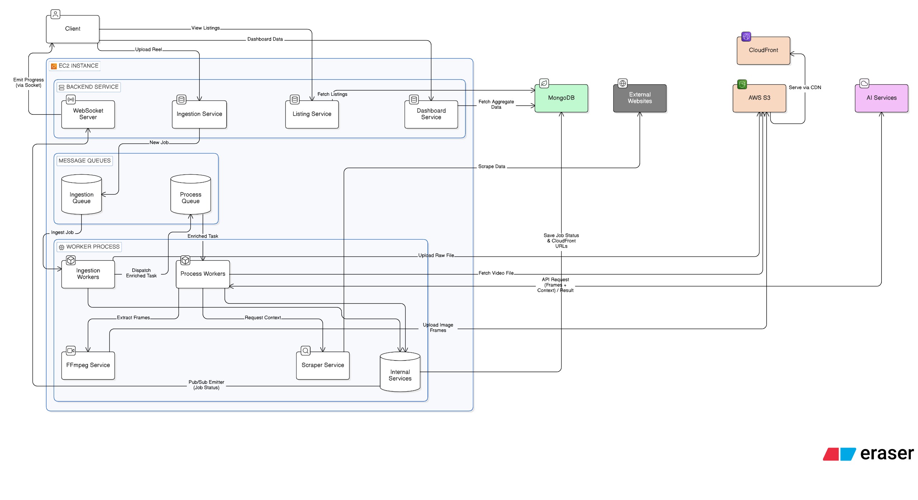Click the API Request (Frames + Context) label
The image size is (918, 500).
pyautogui.click(x=555, y=285)
